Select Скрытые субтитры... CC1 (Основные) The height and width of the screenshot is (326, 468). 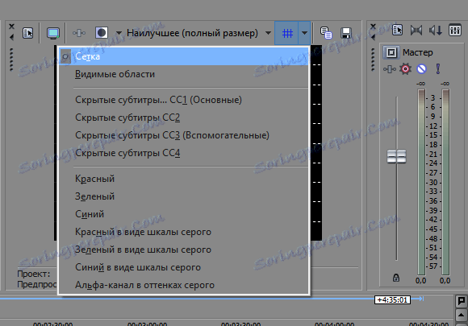[x=183, y=100]
